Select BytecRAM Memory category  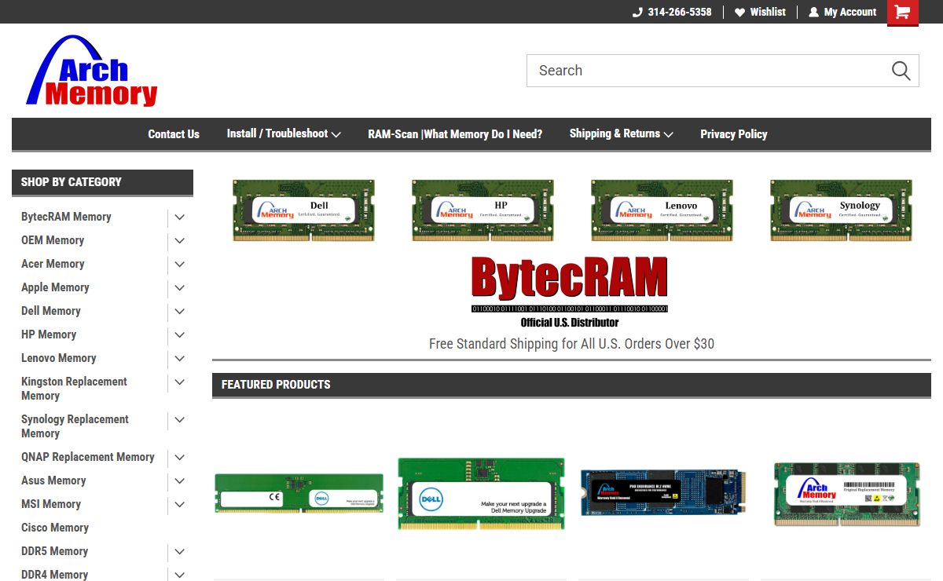(x=66, y=217)
